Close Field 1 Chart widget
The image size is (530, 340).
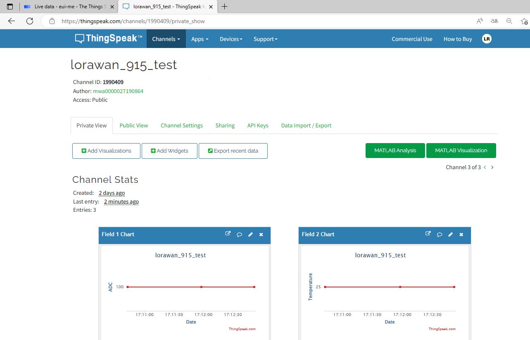tap(261, 235)
